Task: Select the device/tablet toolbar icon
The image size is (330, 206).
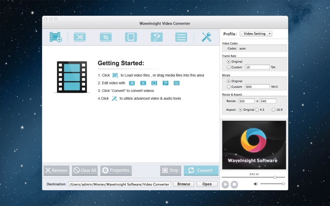Action: pyautogui.click(x=131, y=37)
